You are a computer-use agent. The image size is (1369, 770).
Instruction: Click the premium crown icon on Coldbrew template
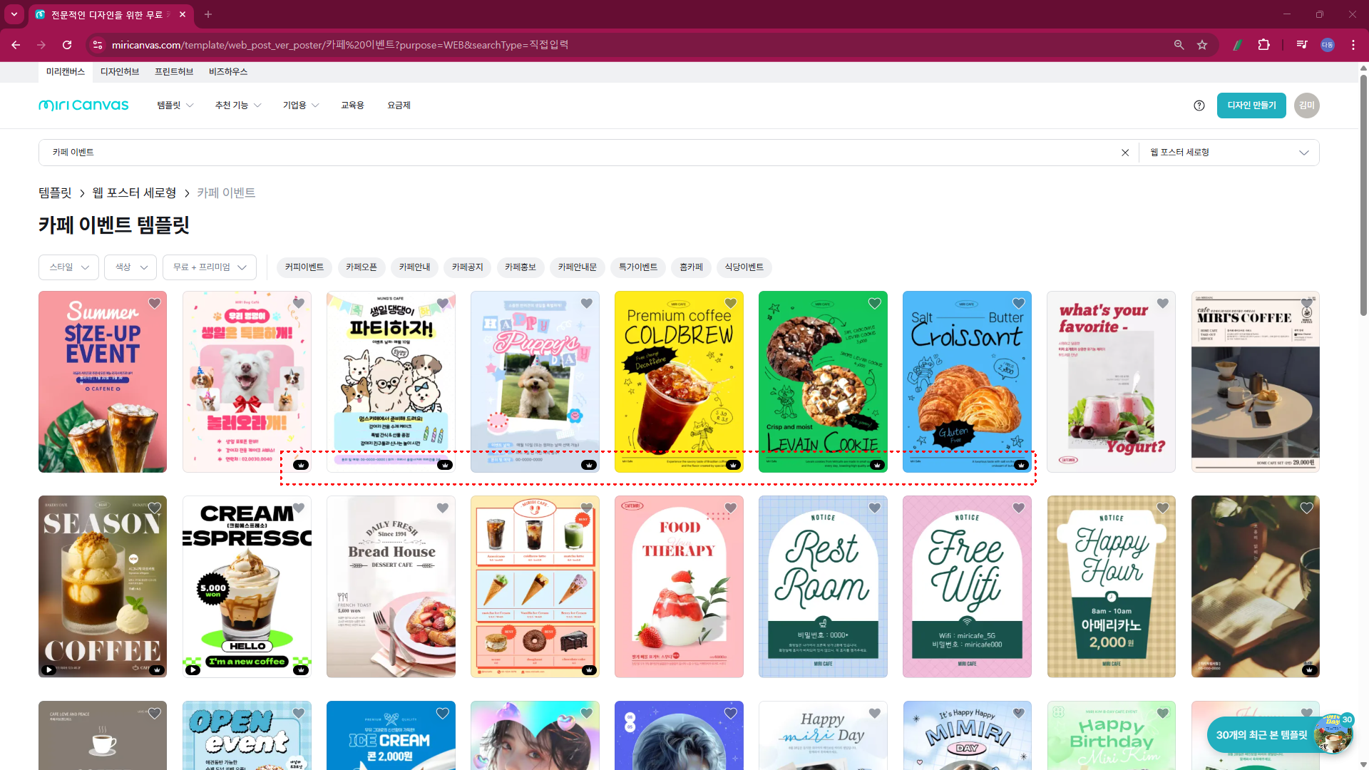click(733, 465)
